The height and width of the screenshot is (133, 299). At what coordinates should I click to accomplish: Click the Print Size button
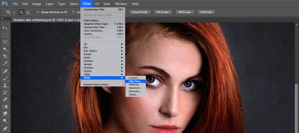pos(206,12)
